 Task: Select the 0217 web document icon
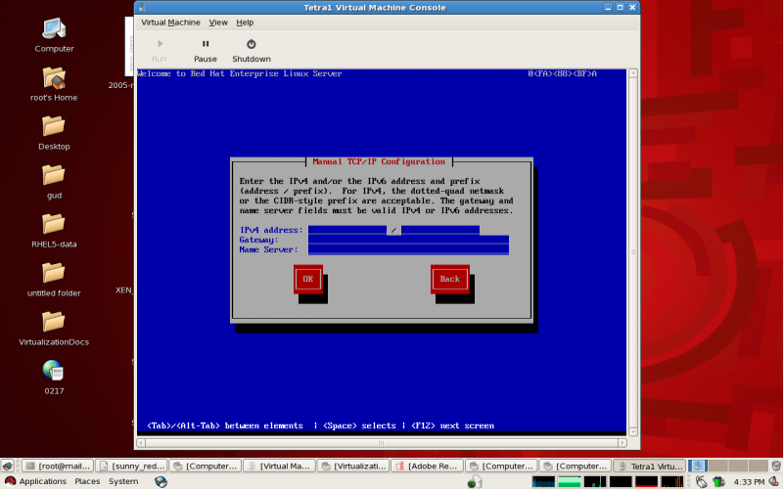click(54, 378)
